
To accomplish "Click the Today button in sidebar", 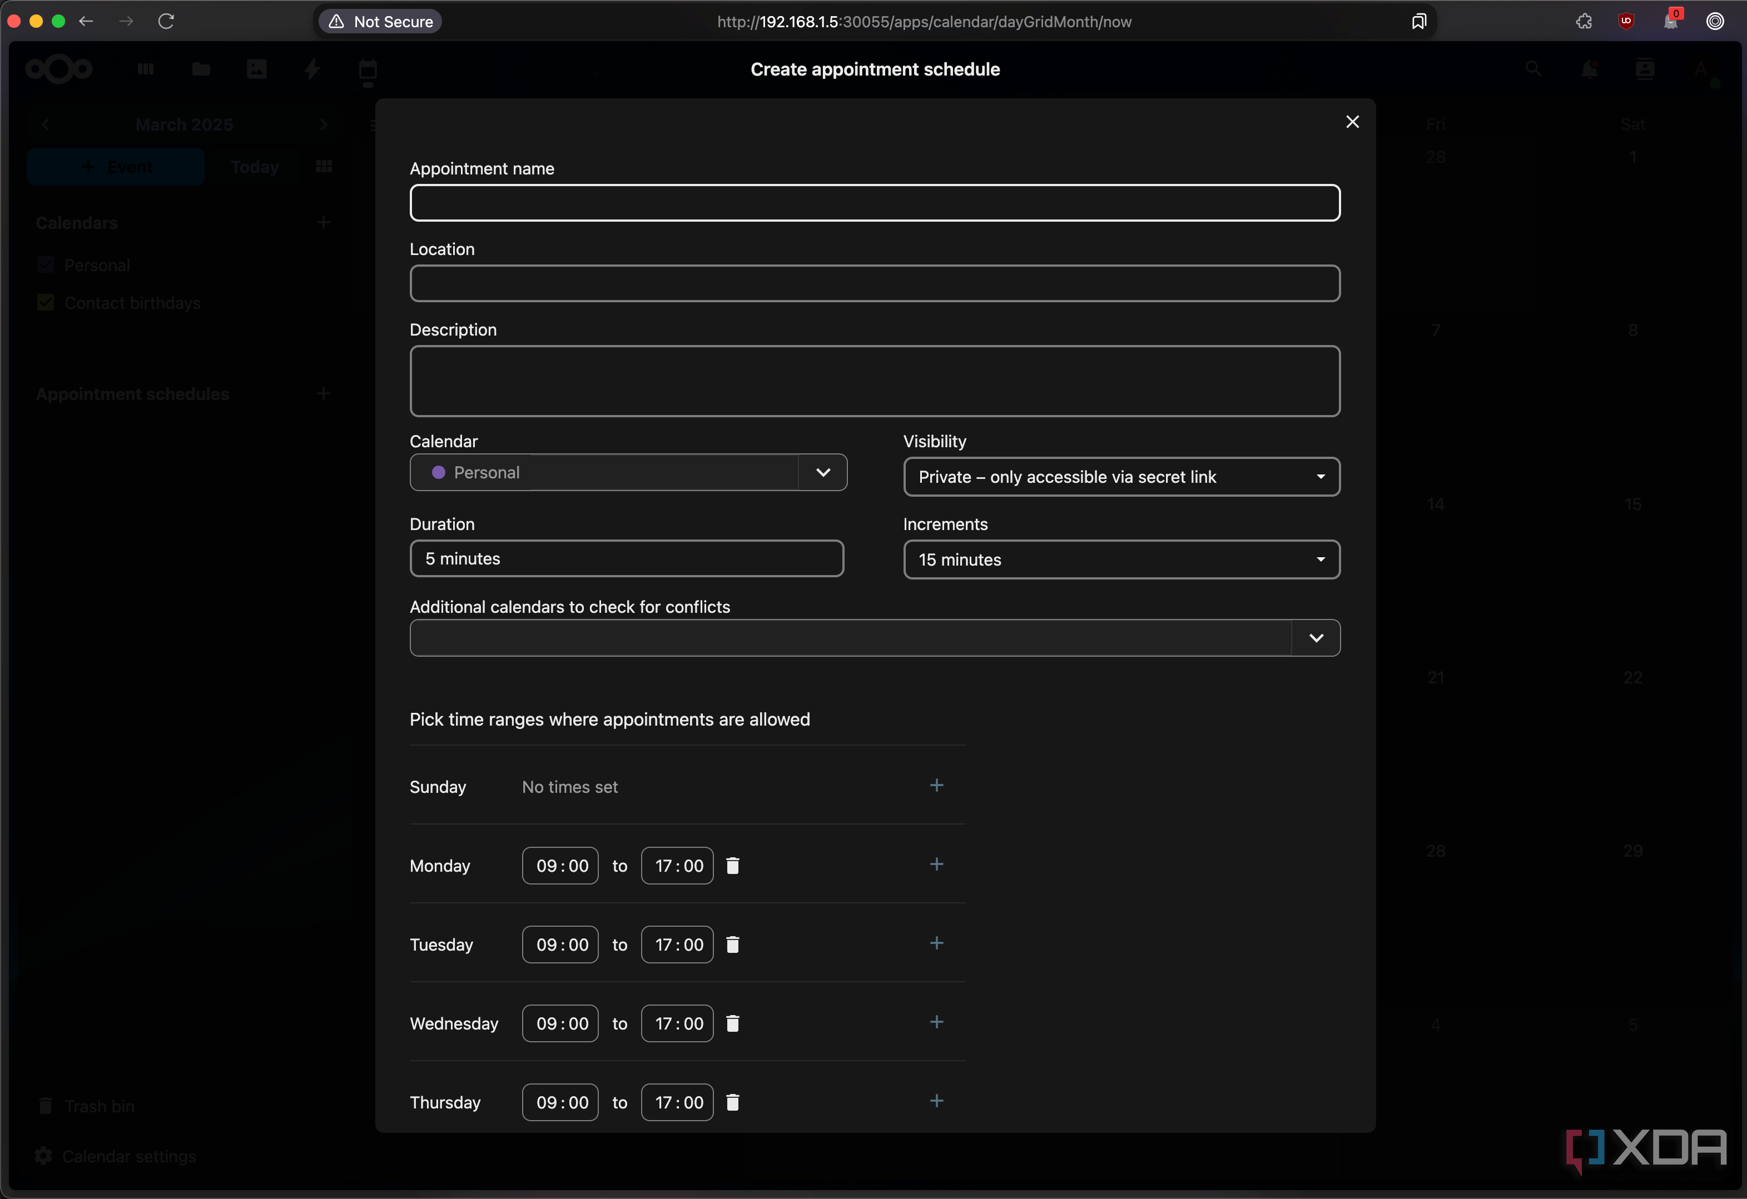I will coord(255,167).
